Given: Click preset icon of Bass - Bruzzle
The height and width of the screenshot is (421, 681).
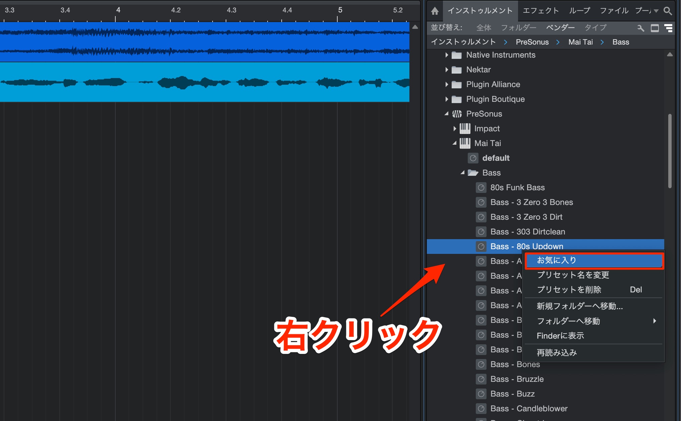Looking at the screenshot, I should click(x=481, y=379).
